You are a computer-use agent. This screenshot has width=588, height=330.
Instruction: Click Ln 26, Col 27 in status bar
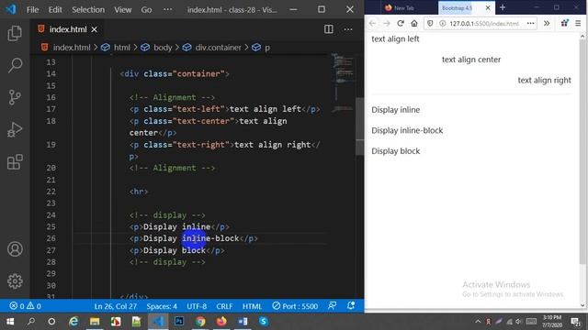pos(116,306)
